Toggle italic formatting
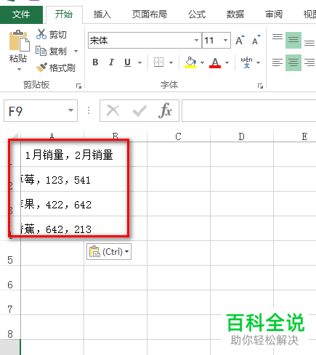This screenshot has width=316, height=355. pos(111,62)
